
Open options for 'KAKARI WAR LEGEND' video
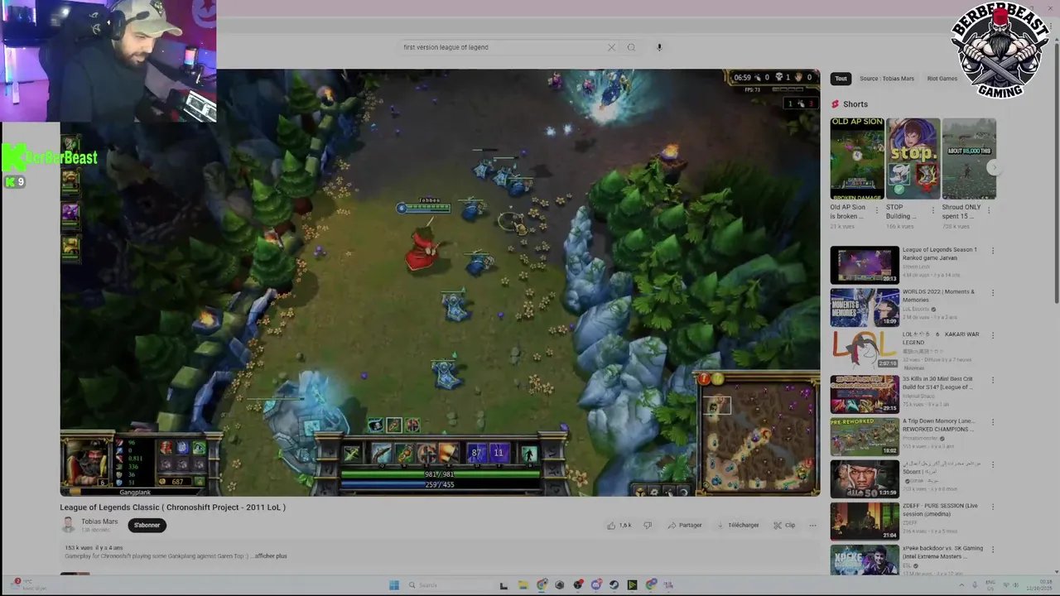coord(993,335)
